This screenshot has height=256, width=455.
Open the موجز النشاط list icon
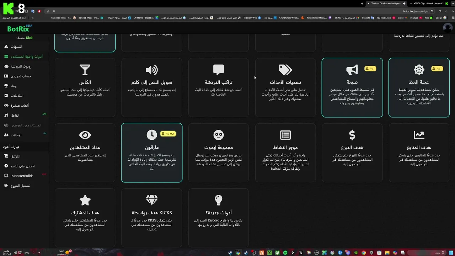[x=285, y=135]
